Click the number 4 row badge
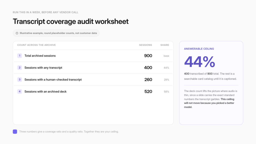256x144 pixels. click(19, 91)
